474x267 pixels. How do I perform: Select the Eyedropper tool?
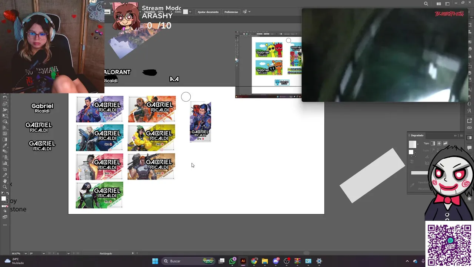[5, 145]
